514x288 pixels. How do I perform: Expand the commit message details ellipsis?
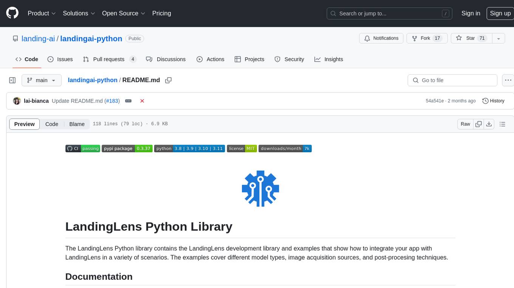tap(128, 101)
